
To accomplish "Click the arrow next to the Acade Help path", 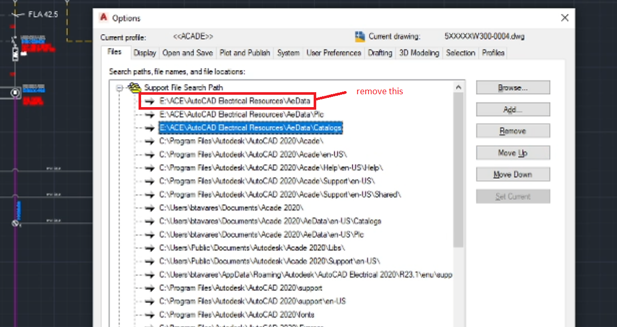I will coord(150,167).
